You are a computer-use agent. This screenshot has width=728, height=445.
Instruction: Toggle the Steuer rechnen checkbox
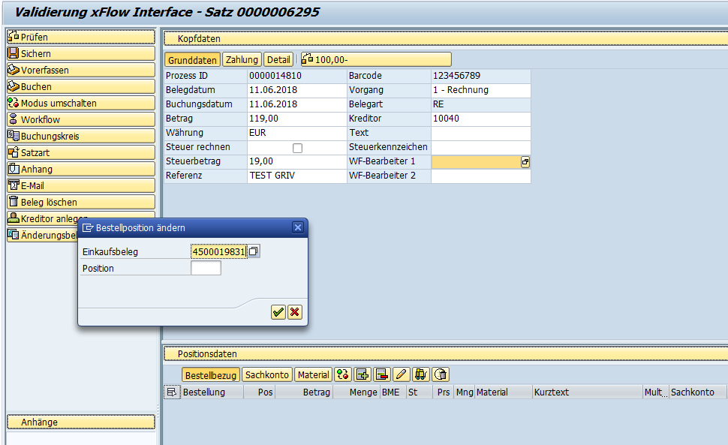[297, 148]
